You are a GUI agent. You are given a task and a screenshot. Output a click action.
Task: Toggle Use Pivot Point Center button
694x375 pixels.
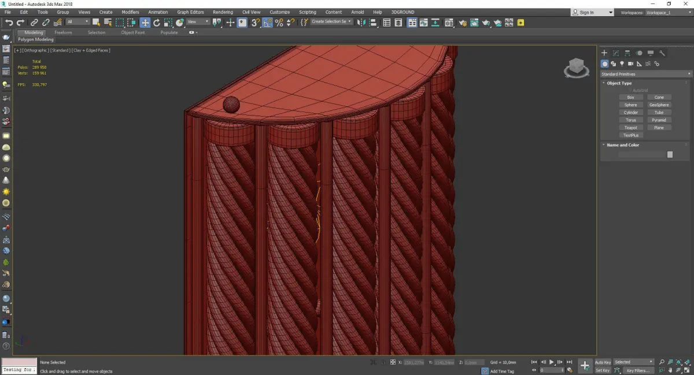tap(218, 23)
